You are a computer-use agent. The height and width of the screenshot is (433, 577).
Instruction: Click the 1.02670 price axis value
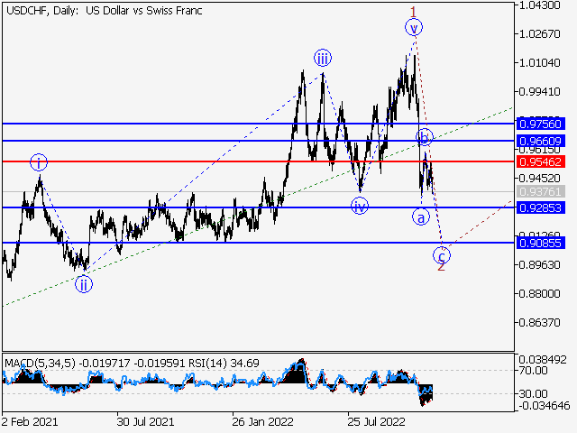(539, 34)
